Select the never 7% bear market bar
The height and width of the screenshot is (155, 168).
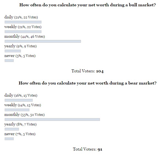pyautogui.click(x=9, y=139)
